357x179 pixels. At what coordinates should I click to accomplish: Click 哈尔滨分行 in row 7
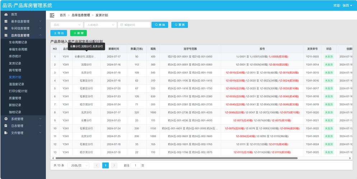pos(86,105)
